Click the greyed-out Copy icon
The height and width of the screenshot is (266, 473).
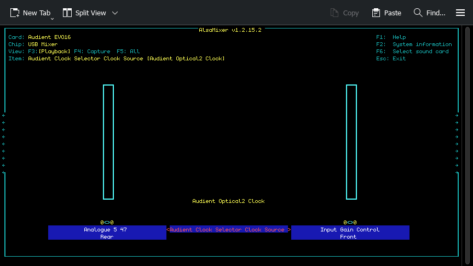click(x=334, y=13)
